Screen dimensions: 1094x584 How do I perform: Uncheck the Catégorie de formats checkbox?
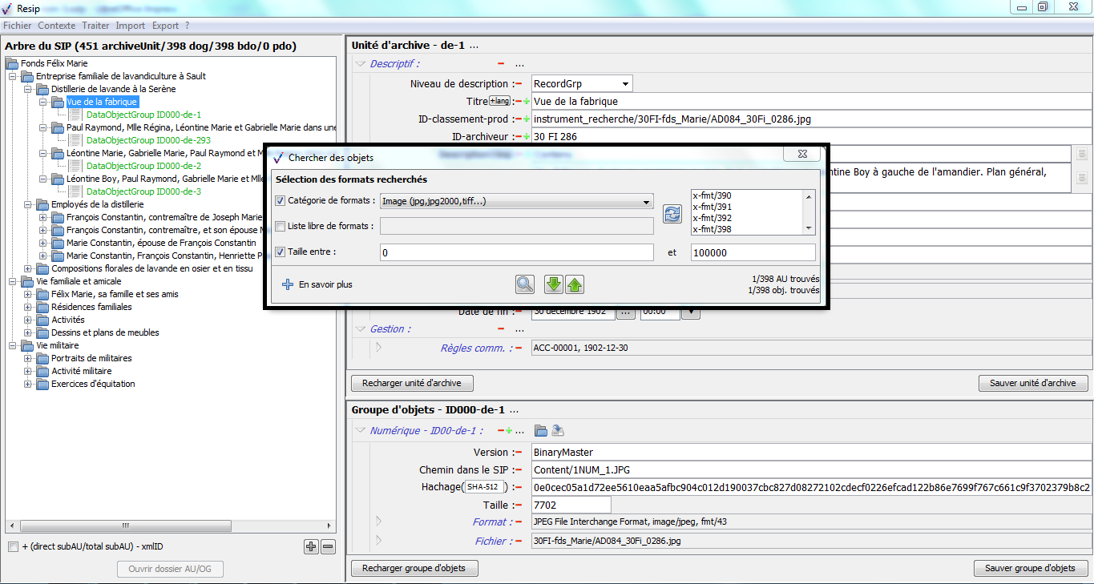coord(280,201)
